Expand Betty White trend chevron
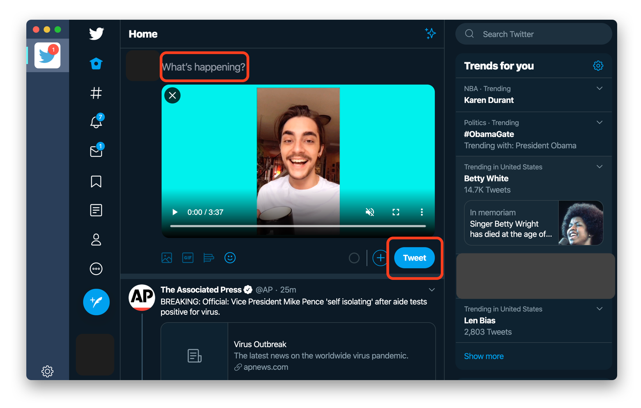Screen dimensions: 641x408 599,167
